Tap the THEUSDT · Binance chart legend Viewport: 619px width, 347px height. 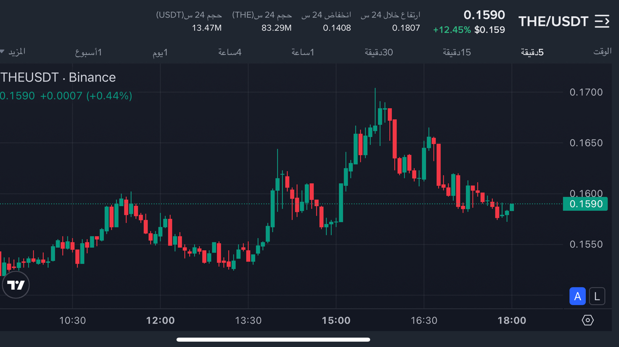(58, 77)
